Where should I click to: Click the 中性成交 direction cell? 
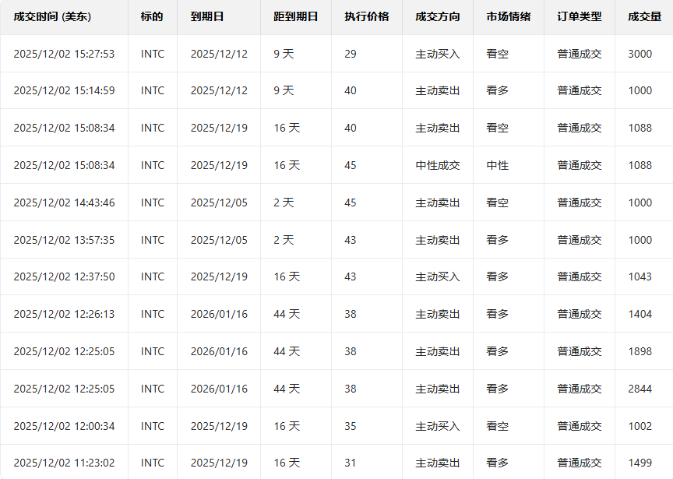click(x=437, y=165)
